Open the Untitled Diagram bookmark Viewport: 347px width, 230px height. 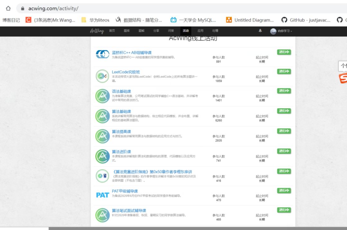coord(250,20)
